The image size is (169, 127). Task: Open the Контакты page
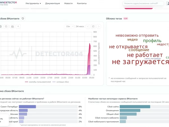82,3
